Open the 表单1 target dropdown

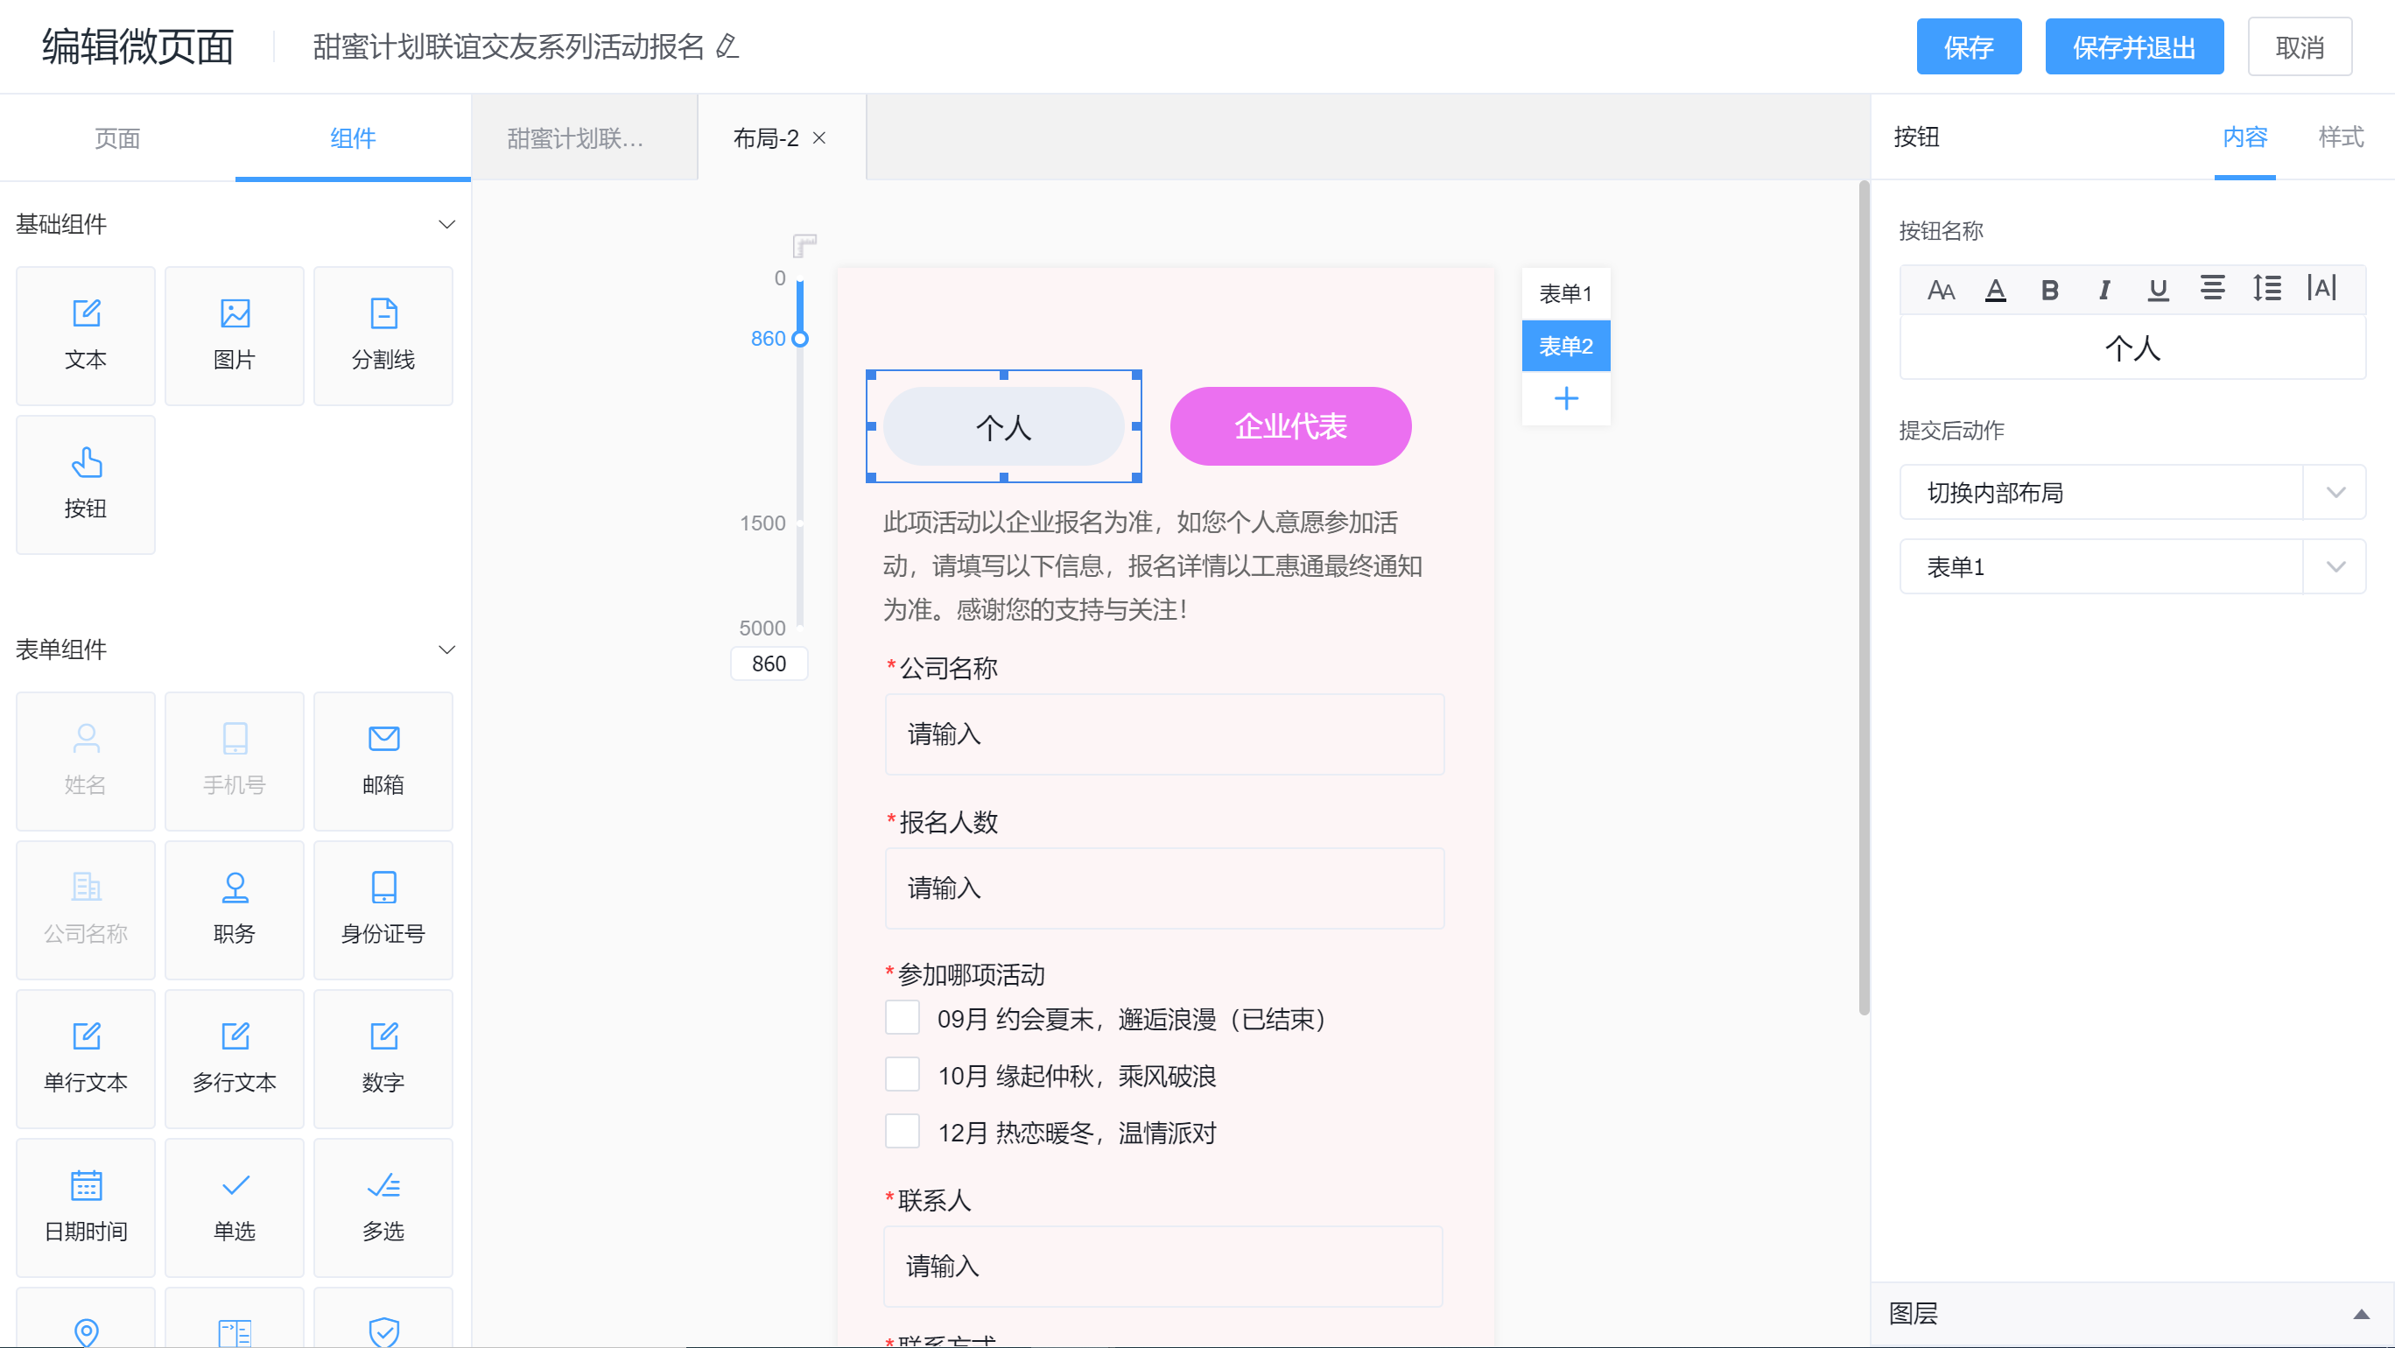tap(2132, 566)
